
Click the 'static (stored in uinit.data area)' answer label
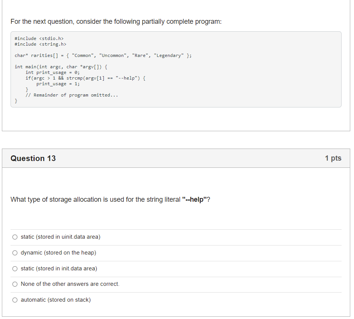60,237
